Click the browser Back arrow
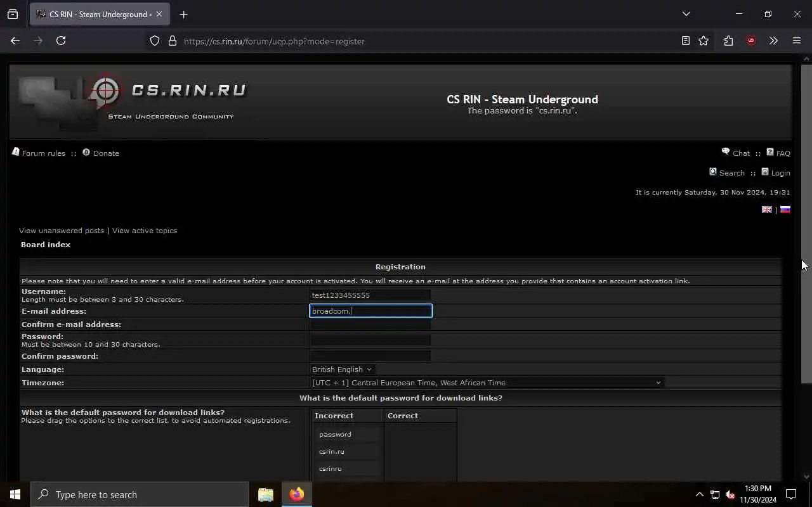The height and width of the screenshot is (507, 812). (15, 41)
